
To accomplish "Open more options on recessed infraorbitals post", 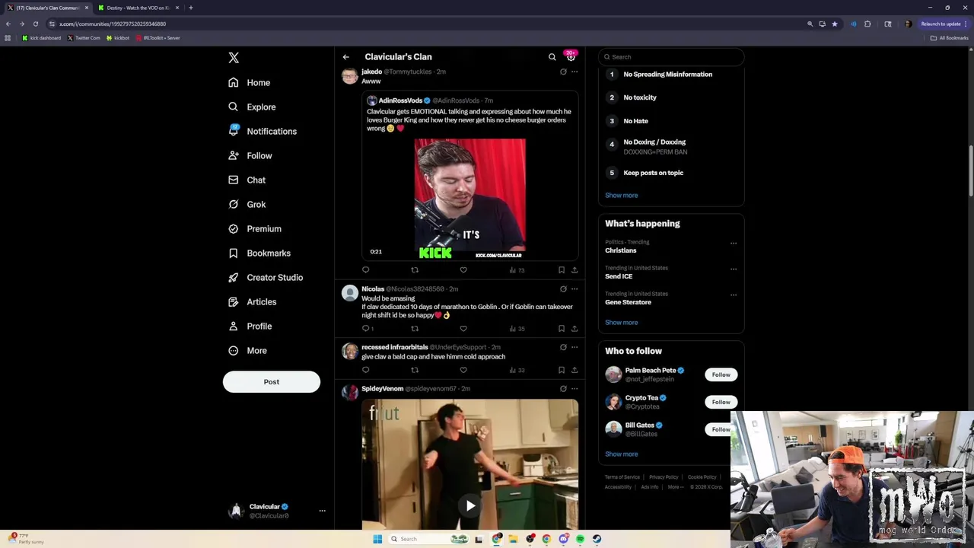I will (575, 347).
